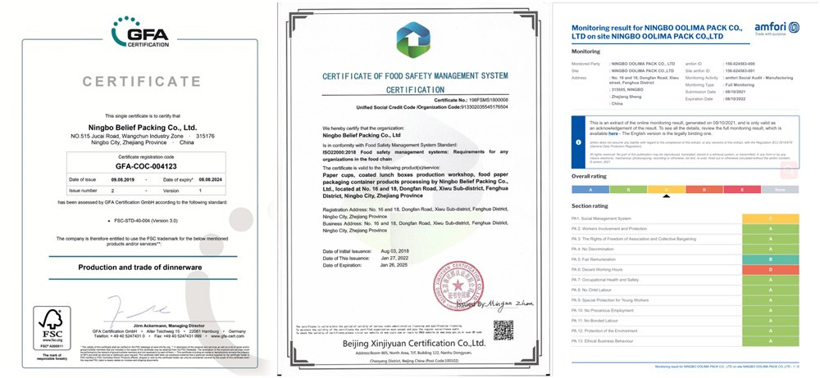Click 'amfori Social Audit - Manufacturing'
This screenshot has width=820, height=378.
click(x=758, y=78)
